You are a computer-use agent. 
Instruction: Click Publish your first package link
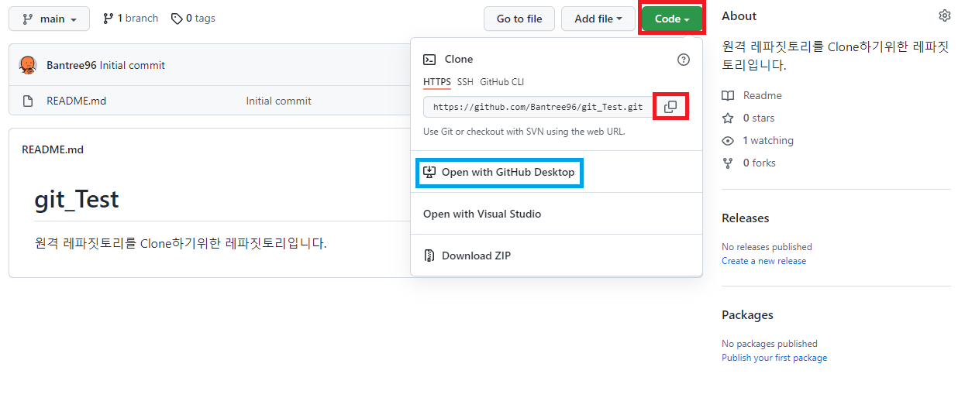click(774, 358)
